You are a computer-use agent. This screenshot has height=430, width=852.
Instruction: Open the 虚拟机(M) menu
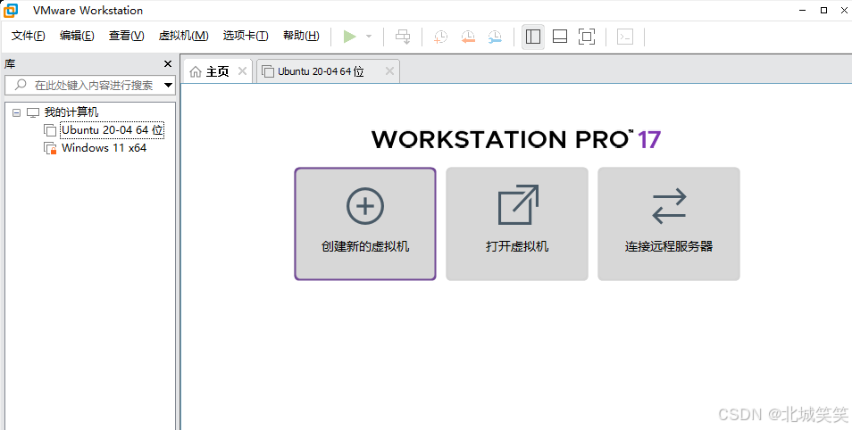pyautogui.click(x=183, y=36)
